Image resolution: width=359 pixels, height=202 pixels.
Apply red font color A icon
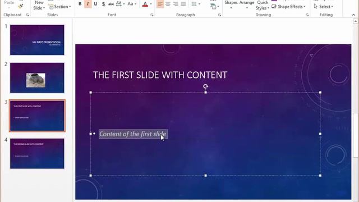[145, 4]
